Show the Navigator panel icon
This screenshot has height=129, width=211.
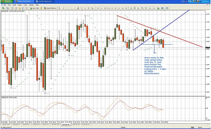point(20,8)
